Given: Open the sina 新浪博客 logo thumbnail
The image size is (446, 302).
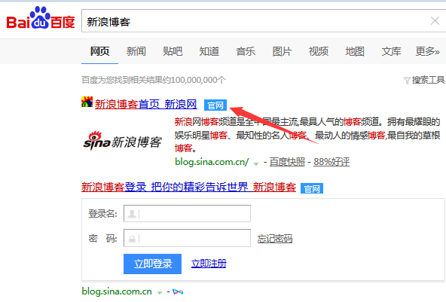Looking at the screenshot, I should (123, 141).
